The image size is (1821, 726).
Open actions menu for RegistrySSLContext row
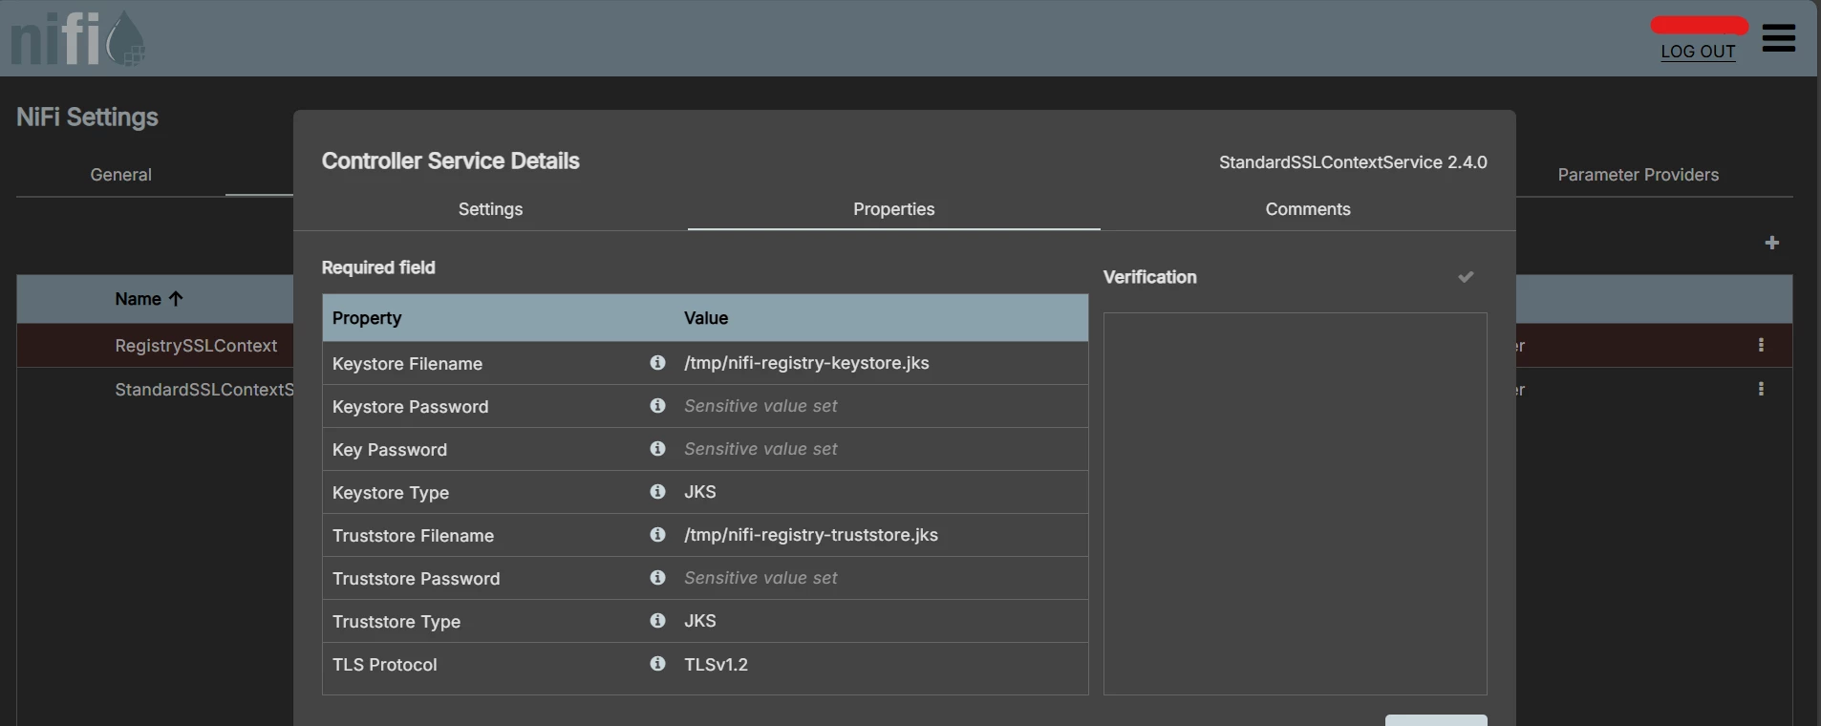1761,345
